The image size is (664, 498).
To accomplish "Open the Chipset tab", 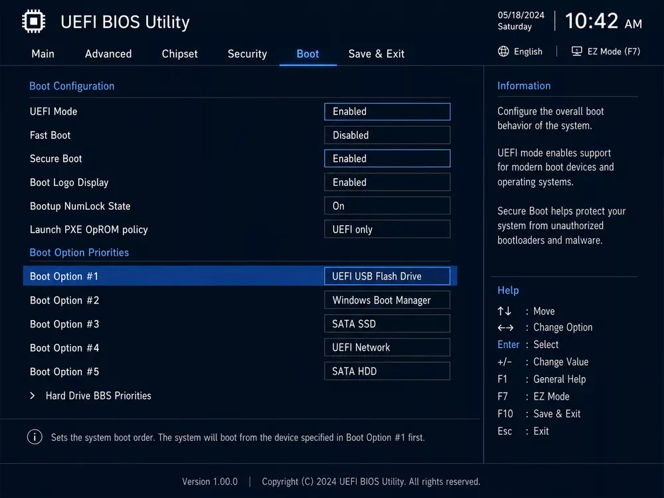I will coord(179,54).
